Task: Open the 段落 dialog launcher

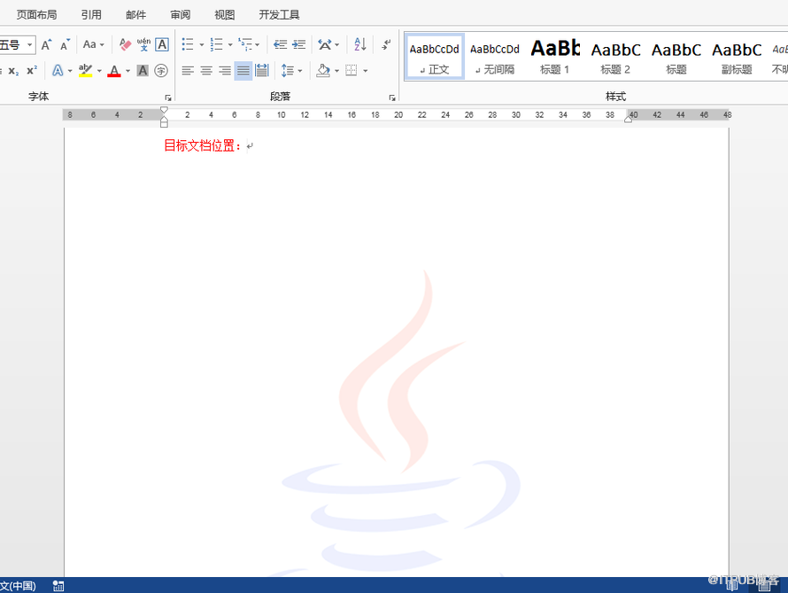Action: coord(392,98)
